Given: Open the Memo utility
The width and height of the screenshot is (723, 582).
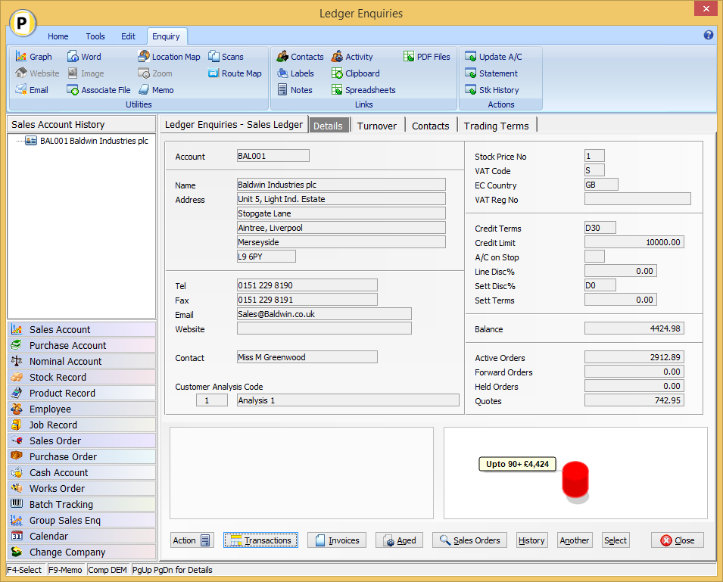Looking at the screenshot, I should click(x=156, y=90).
